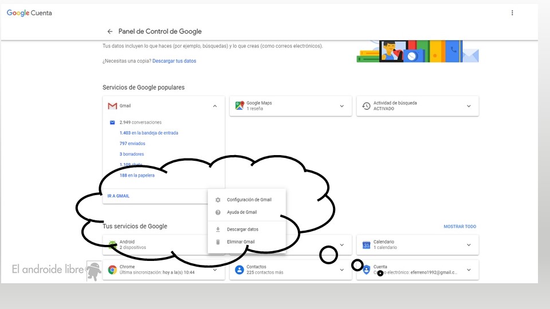Screen dimensions: 550x309
Task: Expand the Chrome card
Action: point(215,270)
